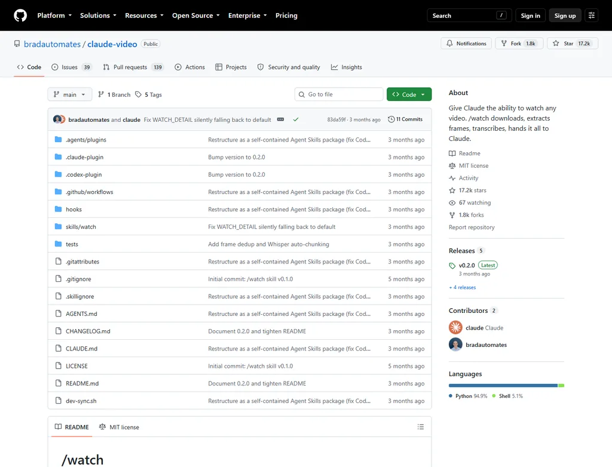The image size is (612, 467).
Task: Click the Notifications bell button
Action: [x=466, y=44]
